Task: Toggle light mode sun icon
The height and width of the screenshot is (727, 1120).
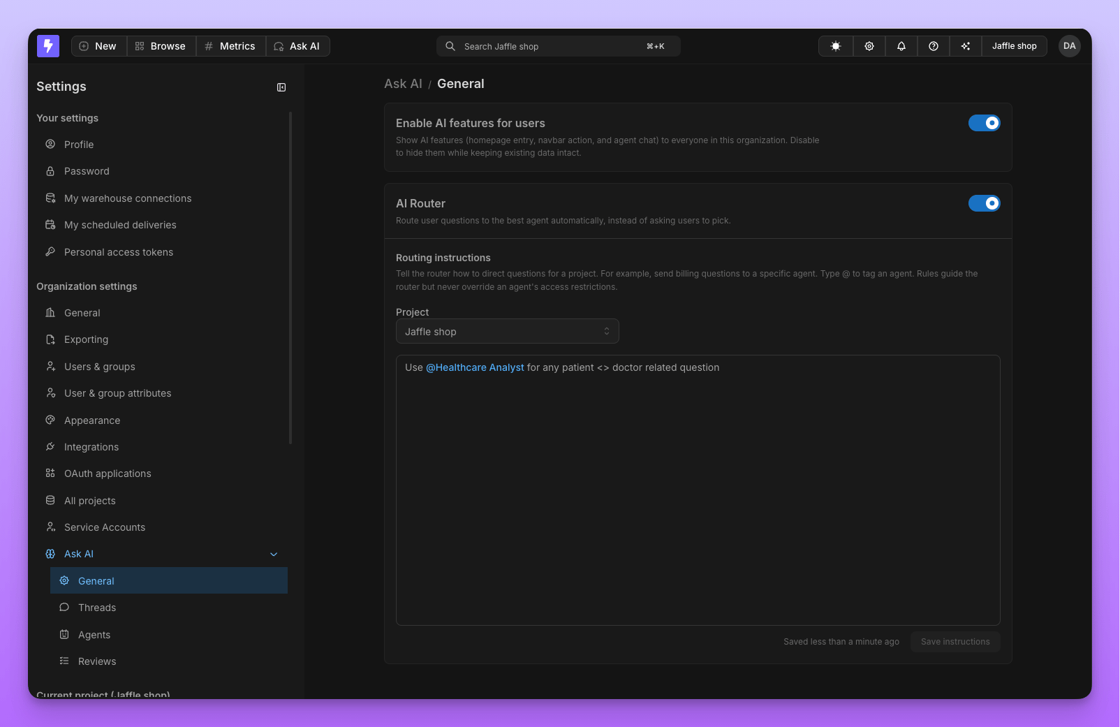Action: [x=836, y=46]
